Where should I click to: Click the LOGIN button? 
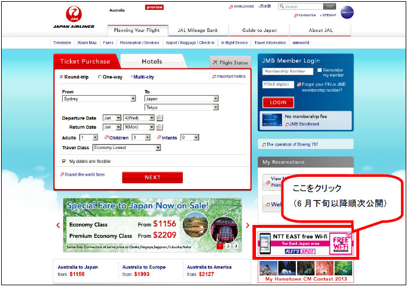(x=278, y=103)
